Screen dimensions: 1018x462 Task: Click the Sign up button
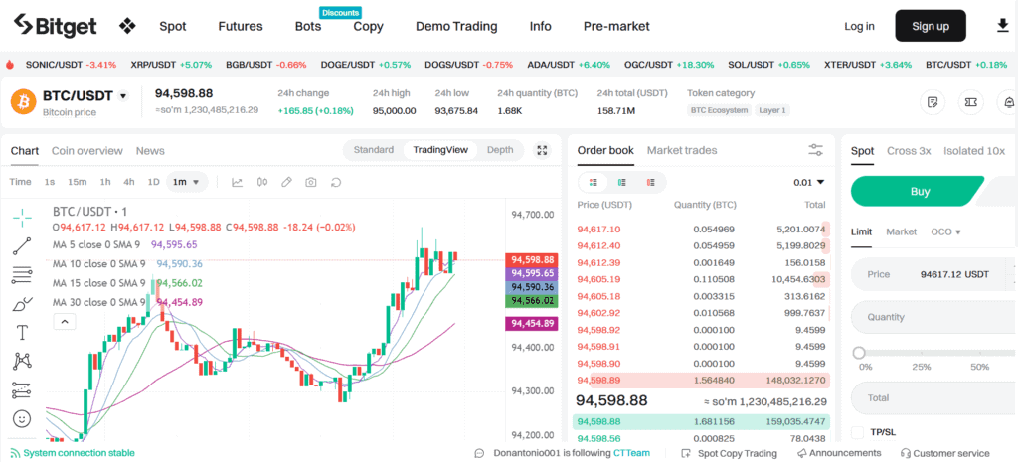tap(931, 26)
